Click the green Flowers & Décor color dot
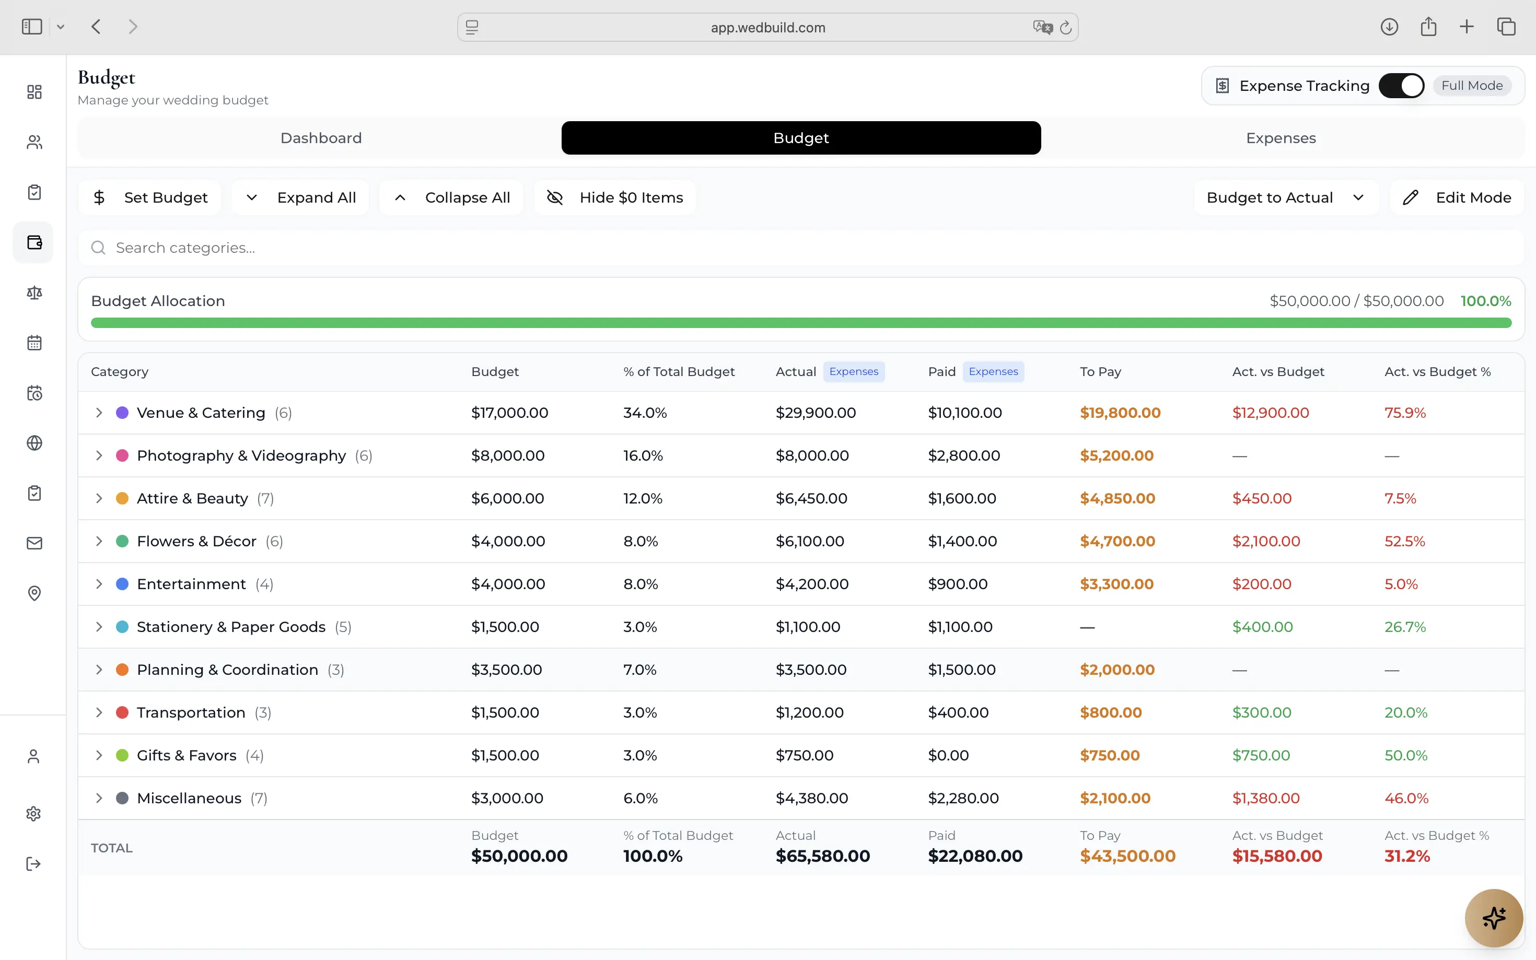The width and height of the screenshot is (1536, 960). (123, 541)
